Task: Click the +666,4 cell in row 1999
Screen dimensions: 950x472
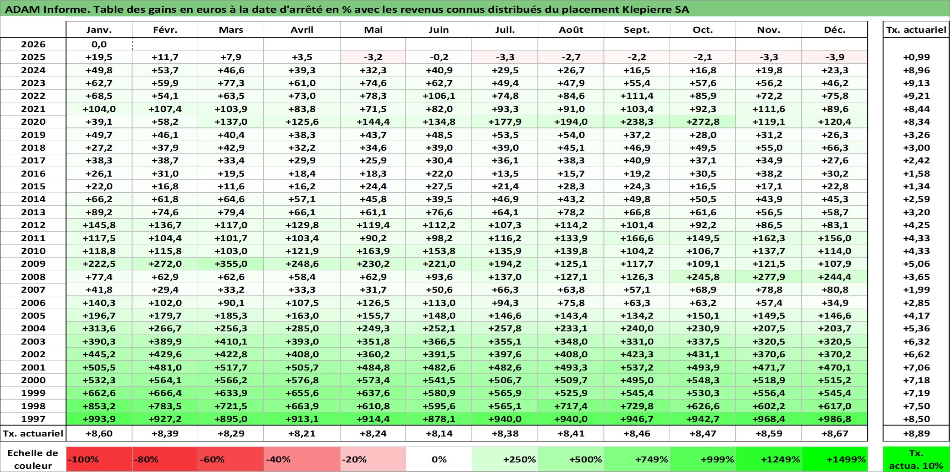Action: click(165, 393)
